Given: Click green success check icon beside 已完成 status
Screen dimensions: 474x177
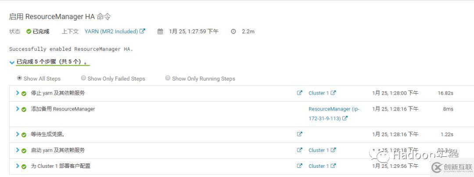Looking at the screenshot, I should tap(29, 32).
